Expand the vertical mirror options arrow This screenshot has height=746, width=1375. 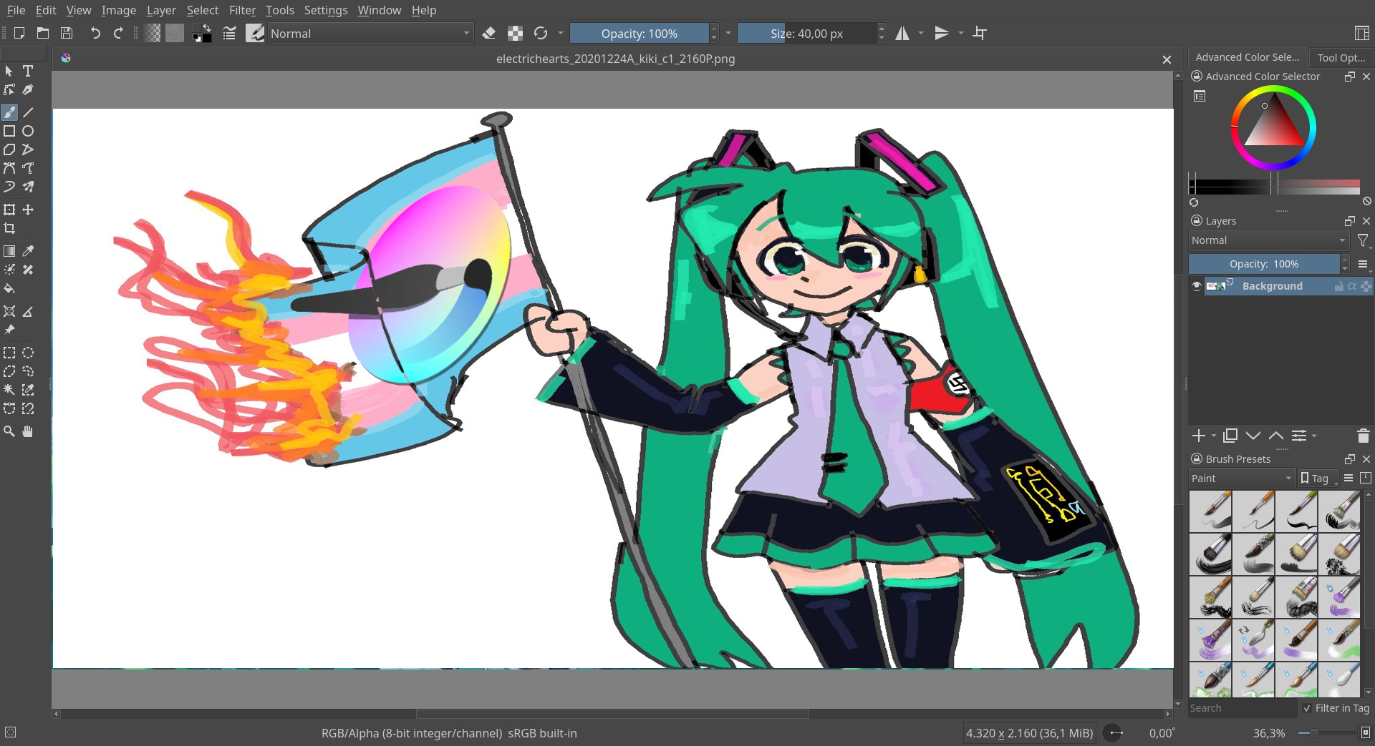coord(961,33)
